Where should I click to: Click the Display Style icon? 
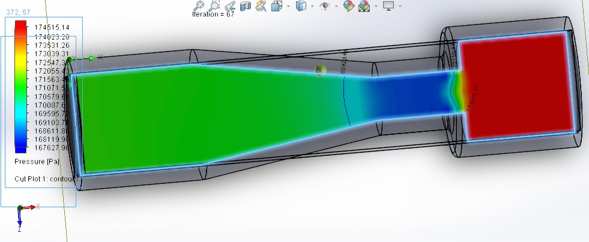(x=301, y=6)
